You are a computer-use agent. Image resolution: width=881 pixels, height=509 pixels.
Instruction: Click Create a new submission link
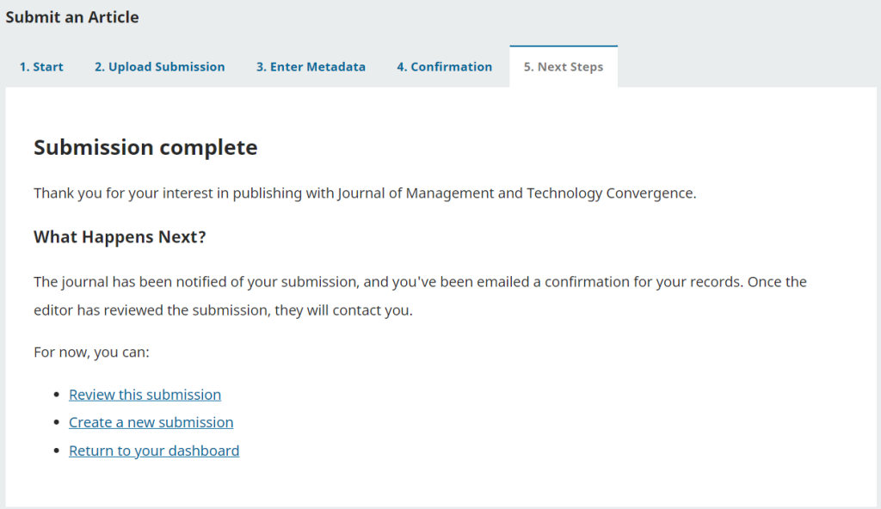(x=151, y=422)
